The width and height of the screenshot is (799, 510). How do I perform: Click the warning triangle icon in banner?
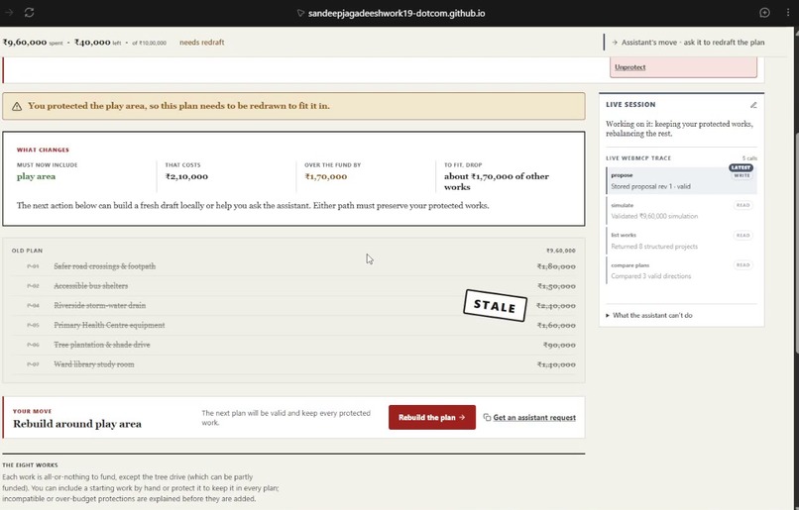(x=17, y=106)
